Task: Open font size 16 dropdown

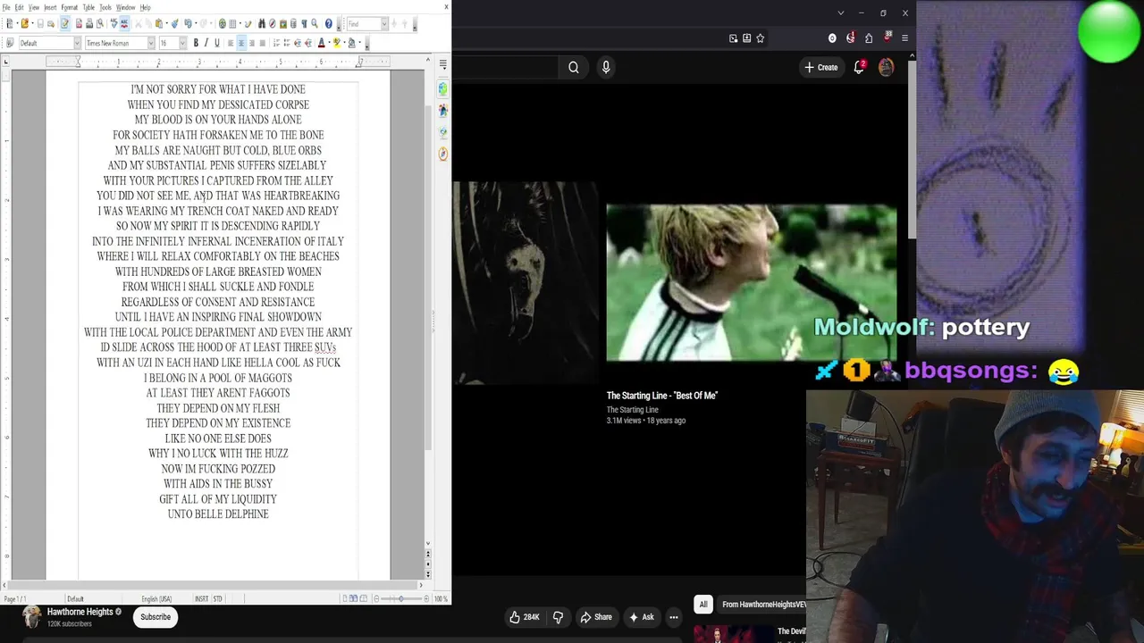Action: [182, 43]
